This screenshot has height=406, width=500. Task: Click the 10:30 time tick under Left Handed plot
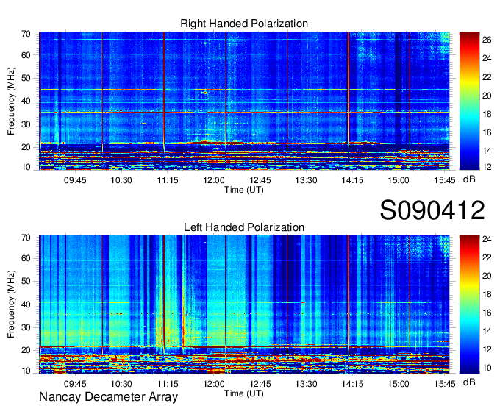point(121,384)
